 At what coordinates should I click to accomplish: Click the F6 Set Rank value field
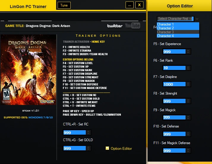tap(174, 68)
